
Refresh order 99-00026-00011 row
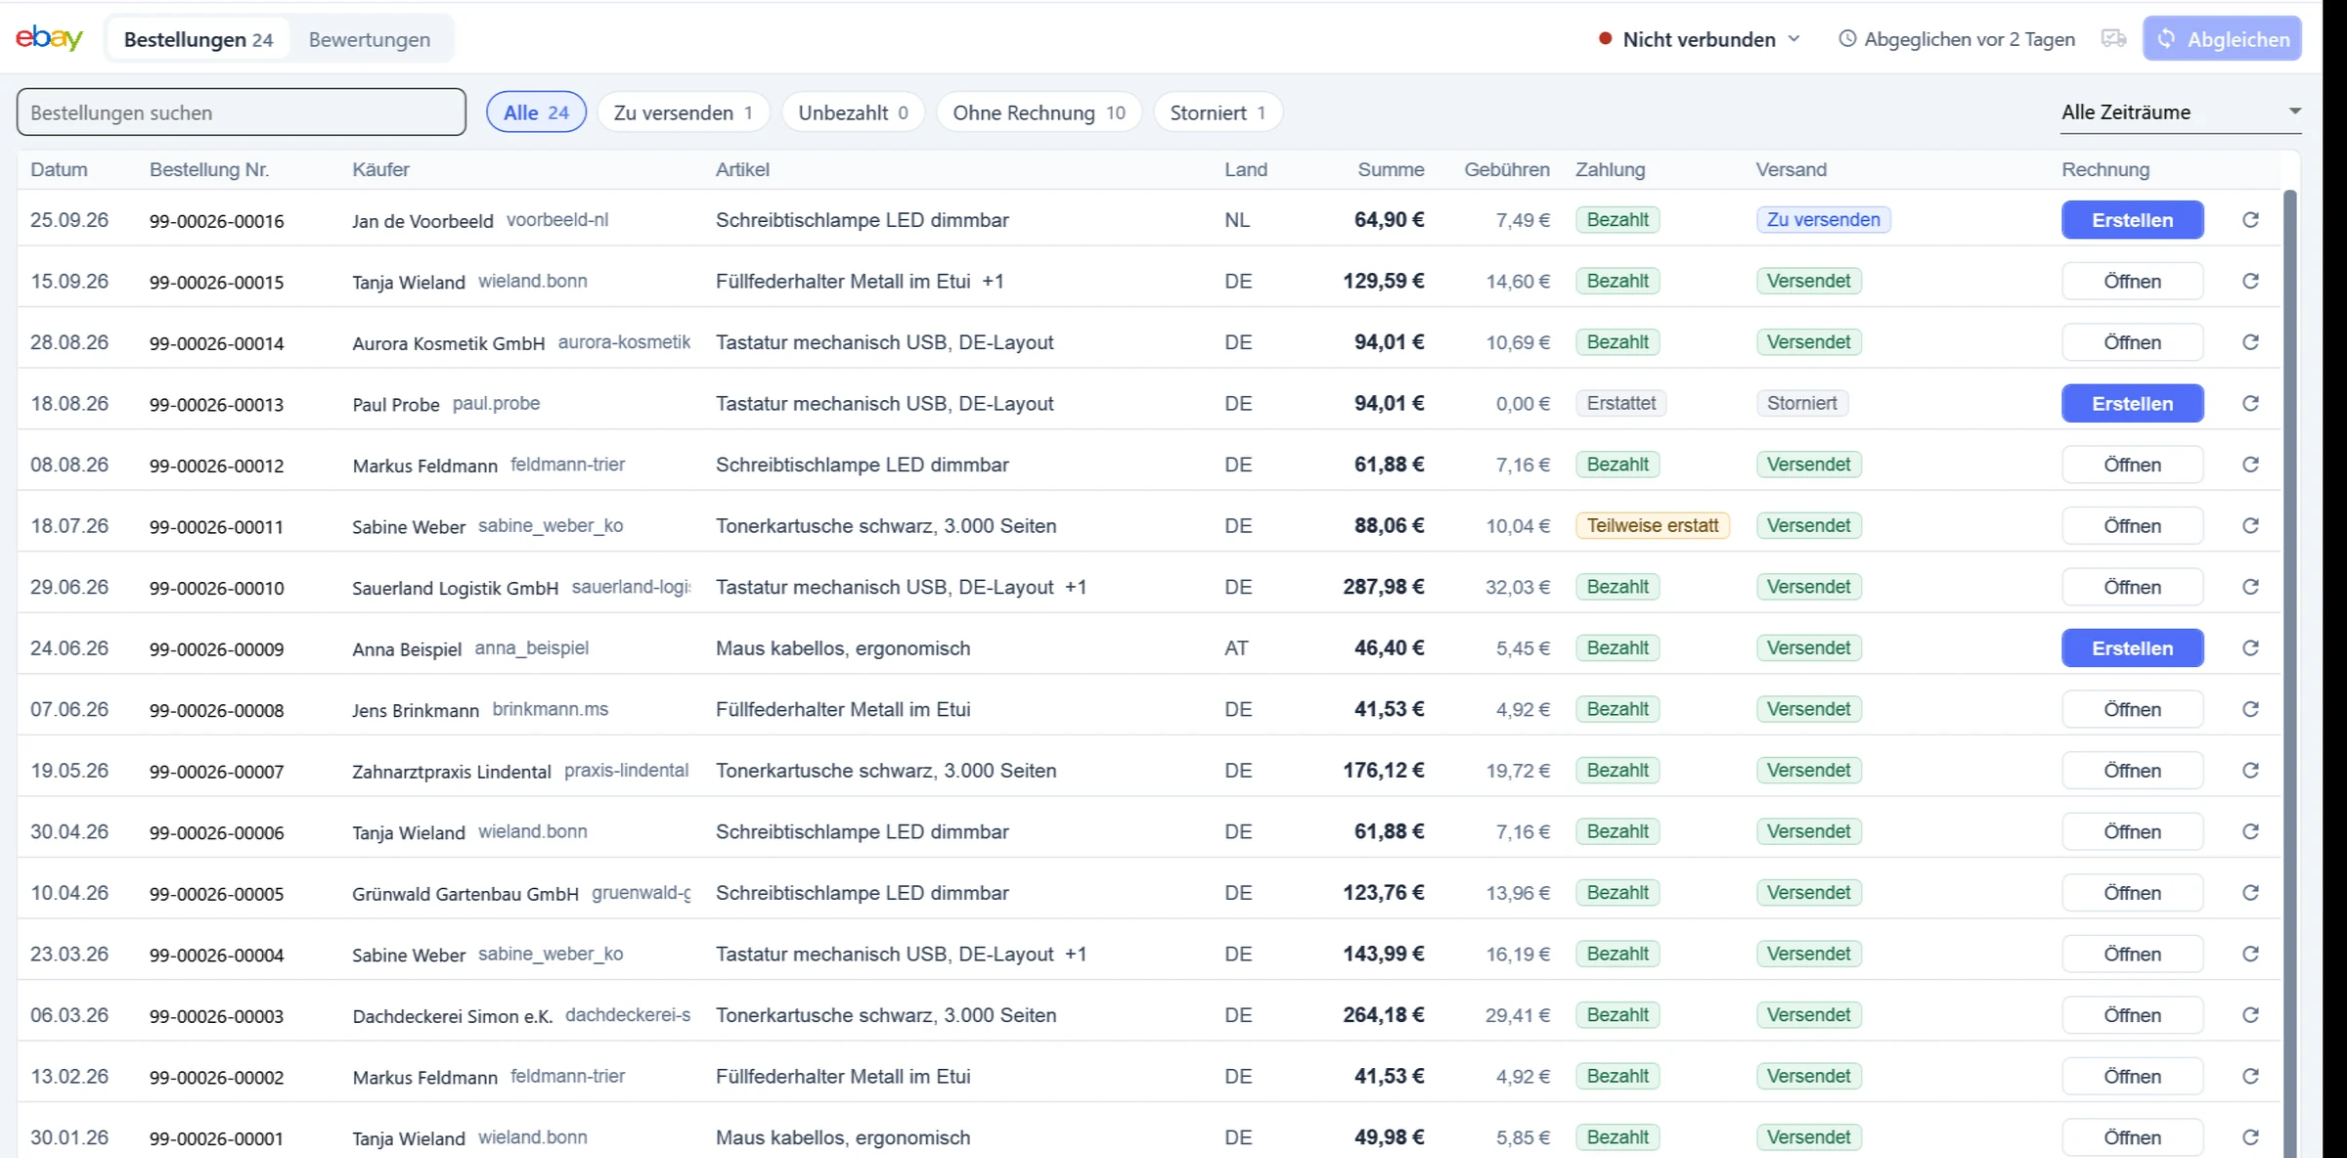(x=2250, y=526)
